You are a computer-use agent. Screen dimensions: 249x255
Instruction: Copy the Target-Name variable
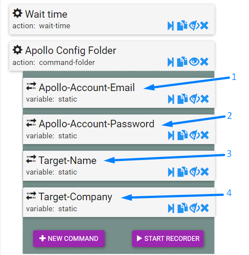point(182,172)
